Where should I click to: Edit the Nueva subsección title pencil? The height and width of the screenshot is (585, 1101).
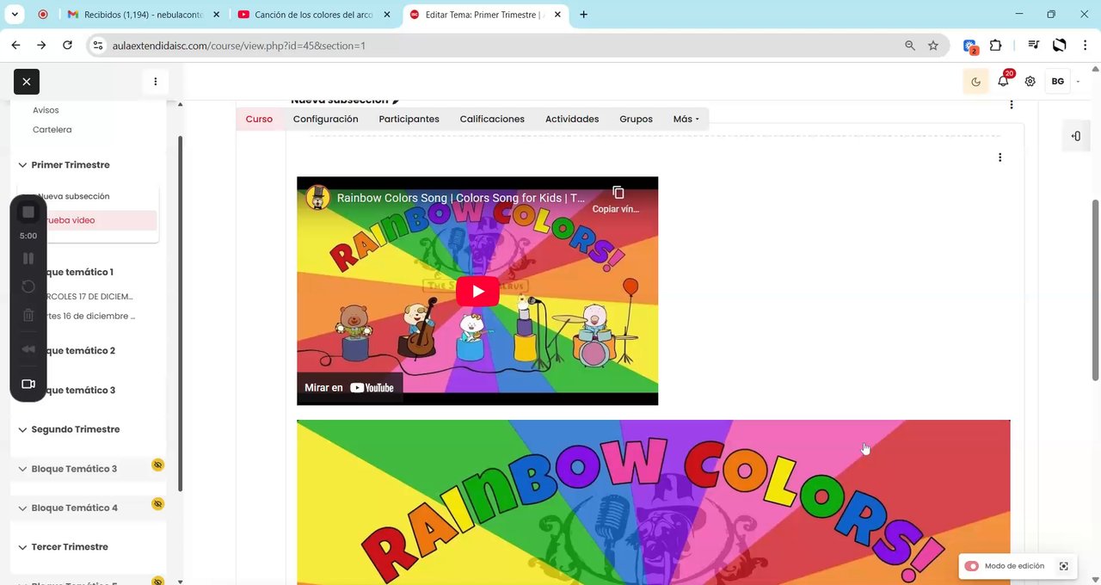click(396, 102)
